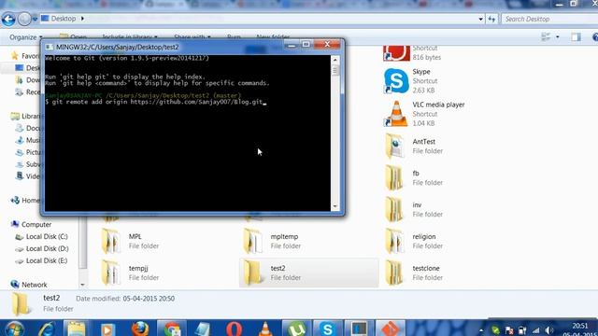The width and height of the screenshot is (598, 336).
Task: Open Internet Explorer from the taskbar
Action: tap(47, 329)
